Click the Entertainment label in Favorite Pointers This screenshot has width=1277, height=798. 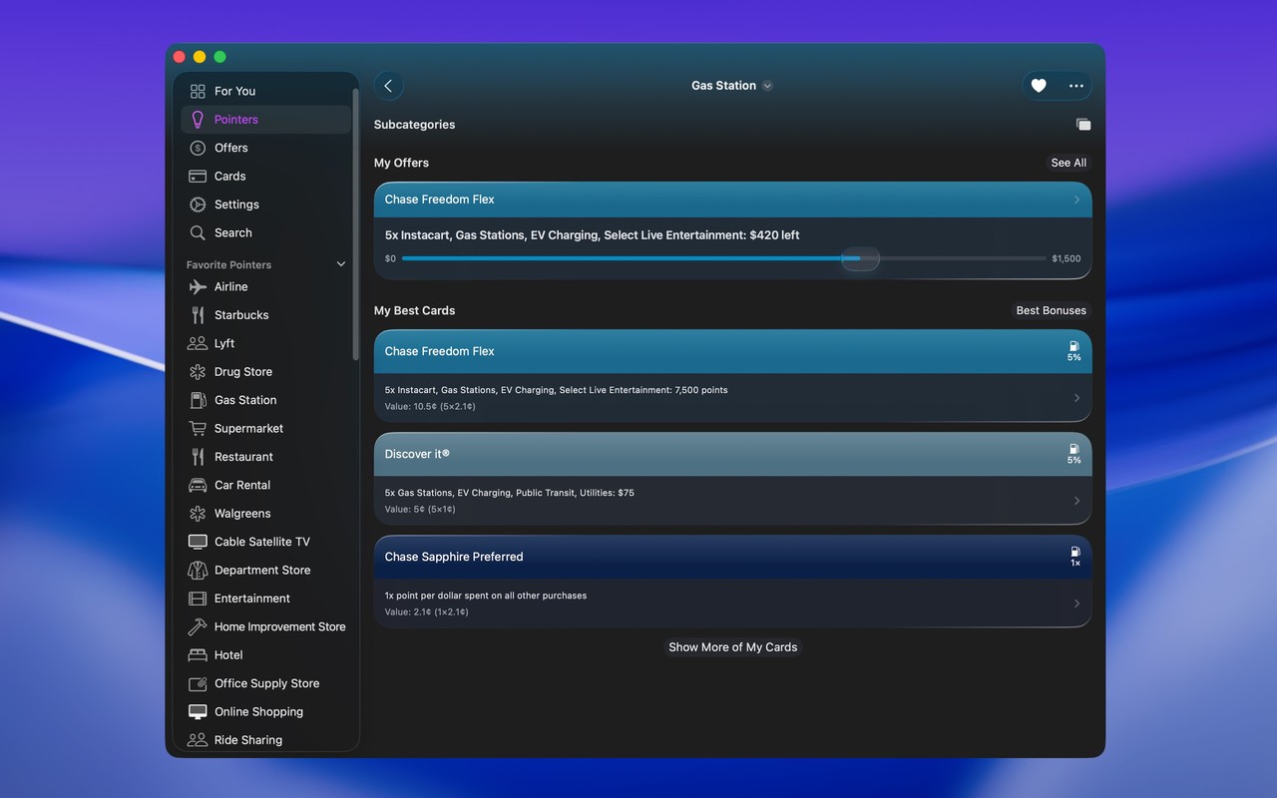pyautogui.click(x=252, y=598)
